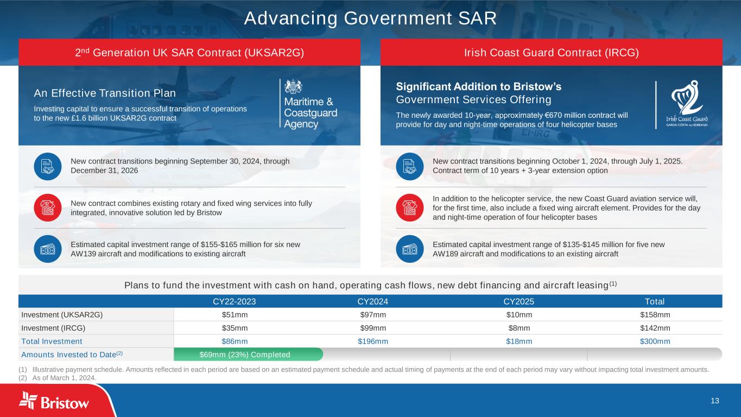Click the red icon beside the Coast Guard aviation text

tap(409, 207)
